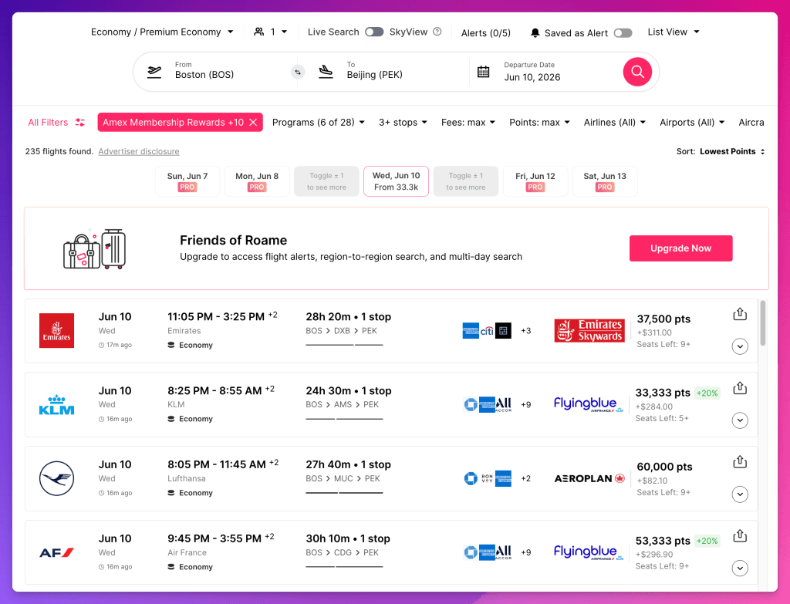Viewport: 790px width, 604px height.
Task: Open the Airports (All) filter
Action: (692, 123)
